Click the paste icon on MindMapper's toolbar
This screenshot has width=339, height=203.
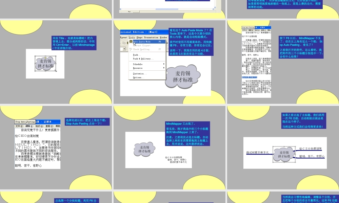128,42
